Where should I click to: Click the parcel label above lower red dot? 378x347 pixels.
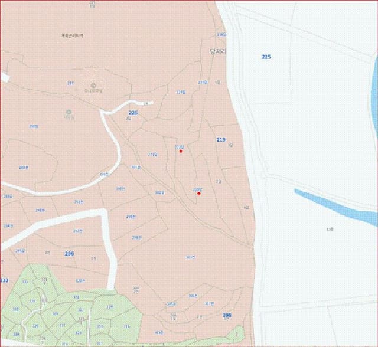[197, 189]
